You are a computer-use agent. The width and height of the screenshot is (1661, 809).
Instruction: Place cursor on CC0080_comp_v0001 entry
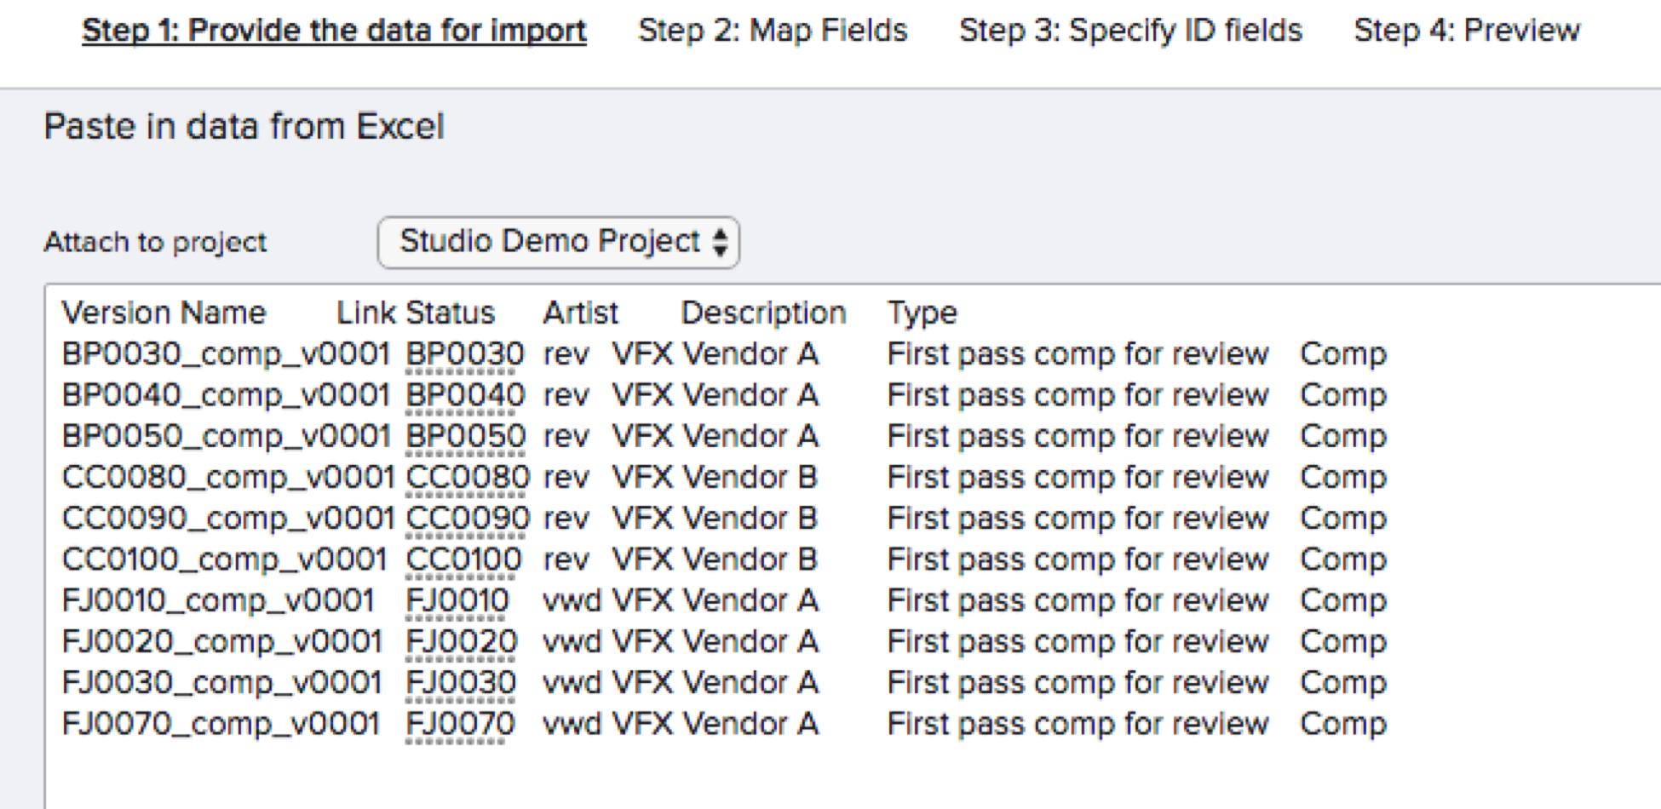coord(228,478)
